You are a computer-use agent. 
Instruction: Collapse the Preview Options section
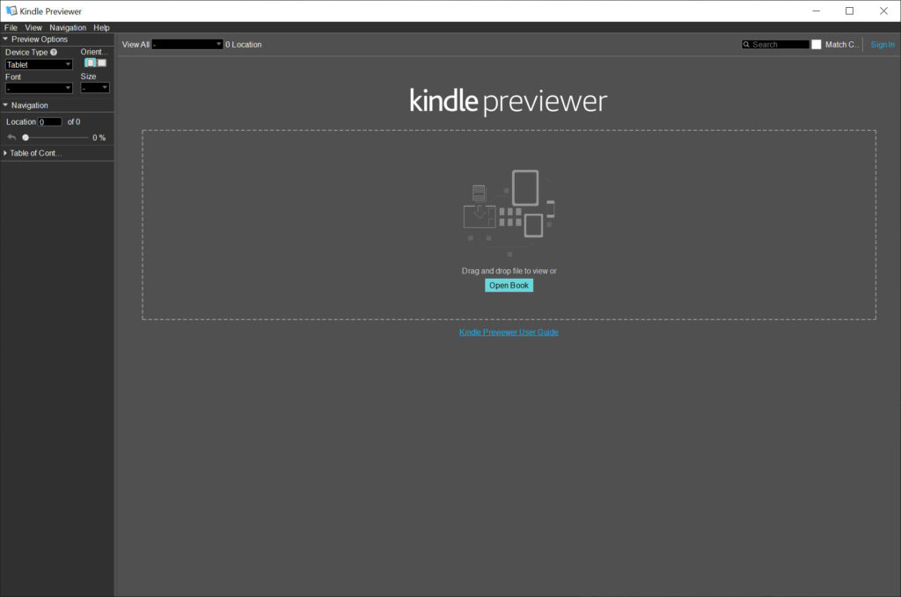coord(5,39)
